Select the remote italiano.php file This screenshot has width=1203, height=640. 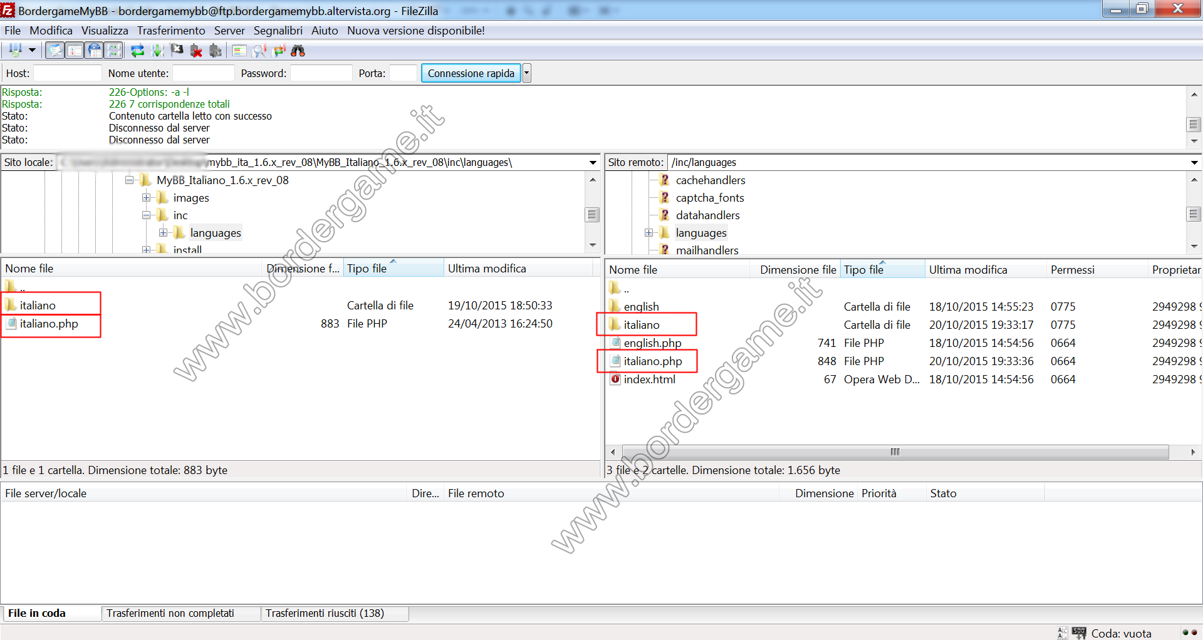coord(653,361)
